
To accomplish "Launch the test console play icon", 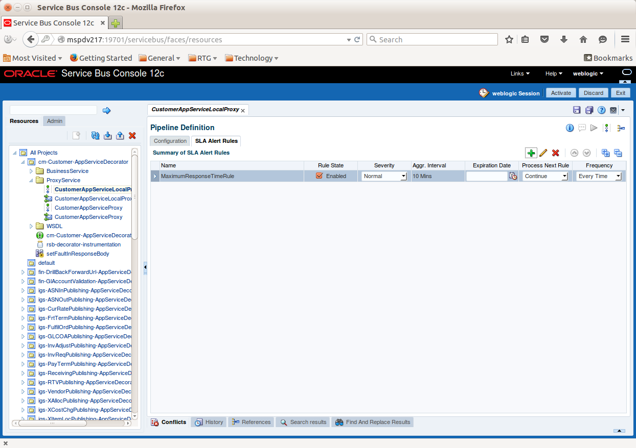I will (x=594, y=128).
